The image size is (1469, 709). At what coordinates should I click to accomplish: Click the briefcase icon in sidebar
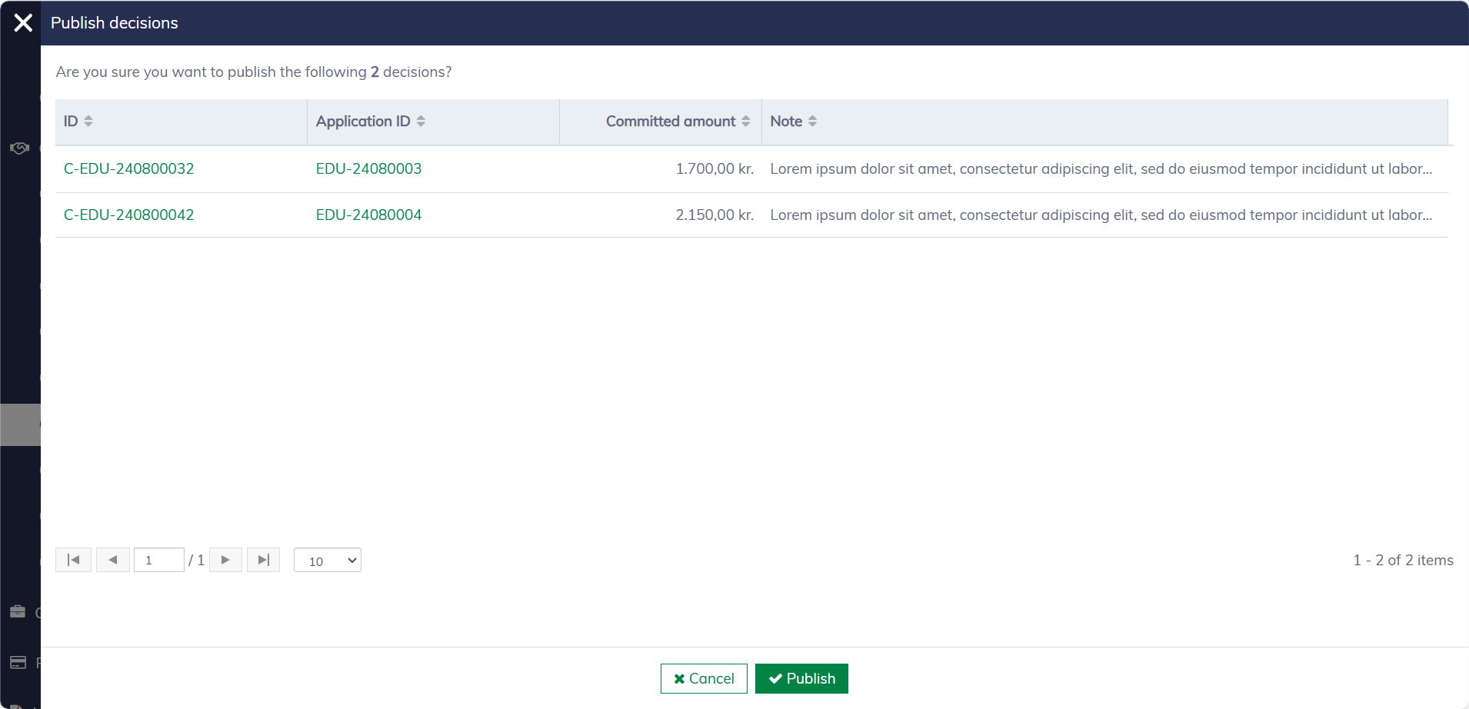pos(18,612)
